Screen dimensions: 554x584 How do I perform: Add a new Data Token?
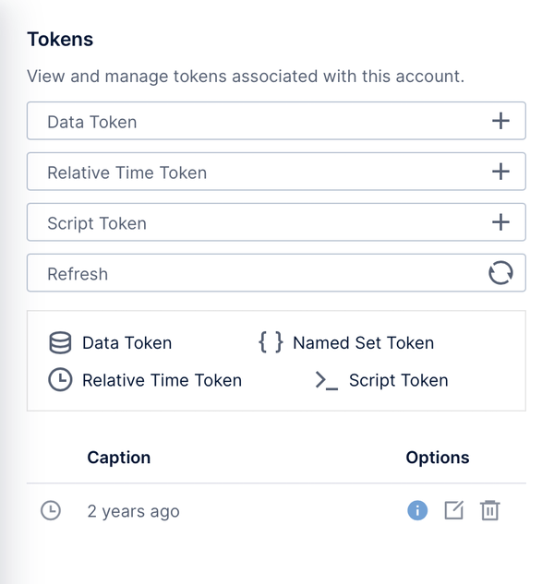pyautogui.click(x=276, y=121)
